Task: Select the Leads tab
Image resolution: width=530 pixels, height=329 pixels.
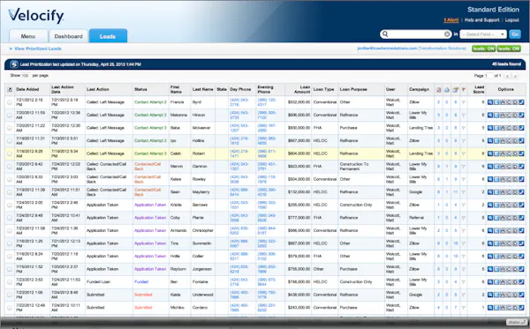Action: click(108, 36)
